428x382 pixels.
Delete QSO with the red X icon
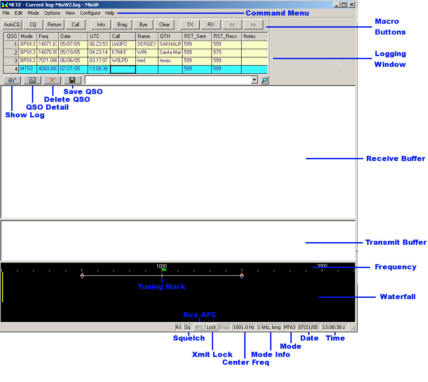52,80
